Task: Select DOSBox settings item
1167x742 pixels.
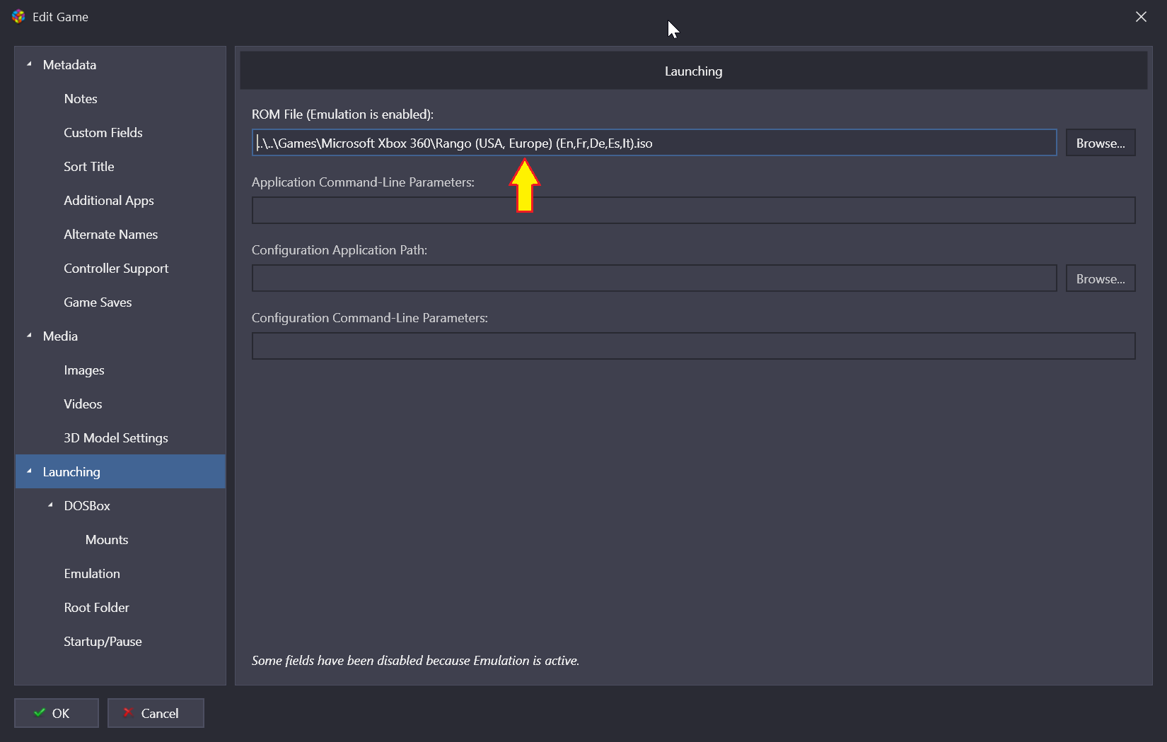Action: pos(87,506)
